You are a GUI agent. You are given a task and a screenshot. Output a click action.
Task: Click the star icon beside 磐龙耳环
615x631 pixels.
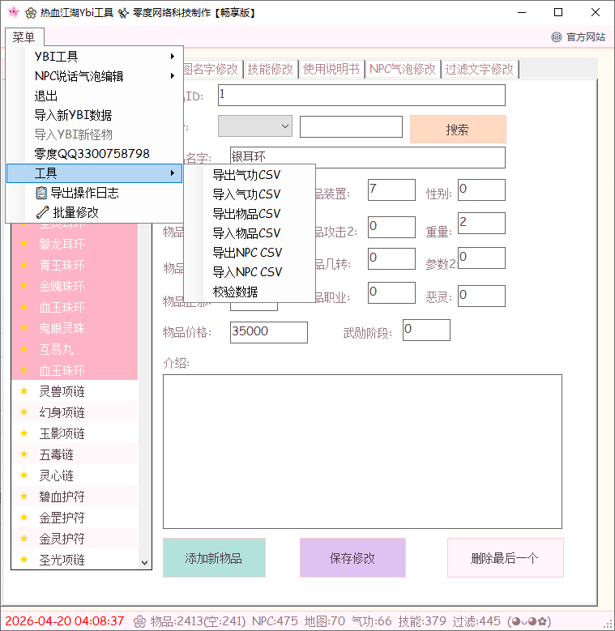pyautogui.click(x=24, y=244)
